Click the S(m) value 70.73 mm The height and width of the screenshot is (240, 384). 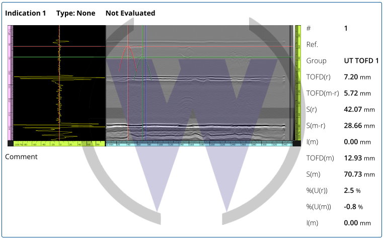(359, 175)
